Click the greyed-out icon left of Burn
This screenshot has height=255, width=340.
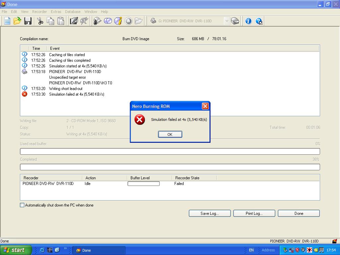(84, 21)
